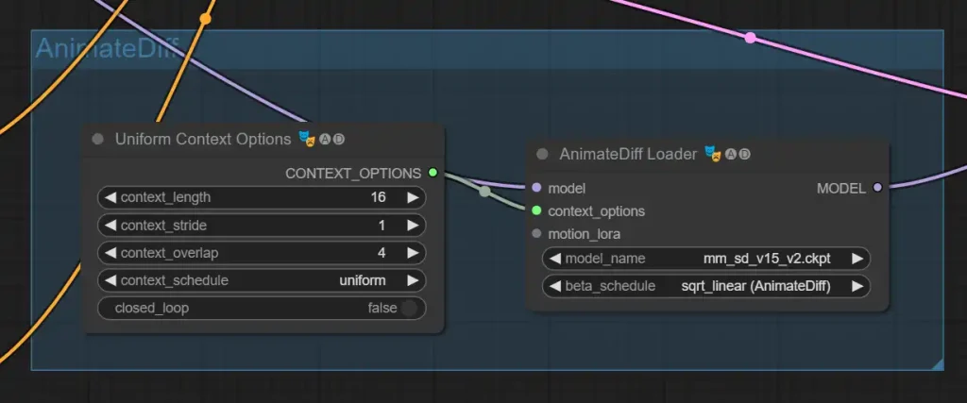The width and height of the screenshot is (967, 403).
Task: Increase context_length with right arrow
Action: click(413, 197)
